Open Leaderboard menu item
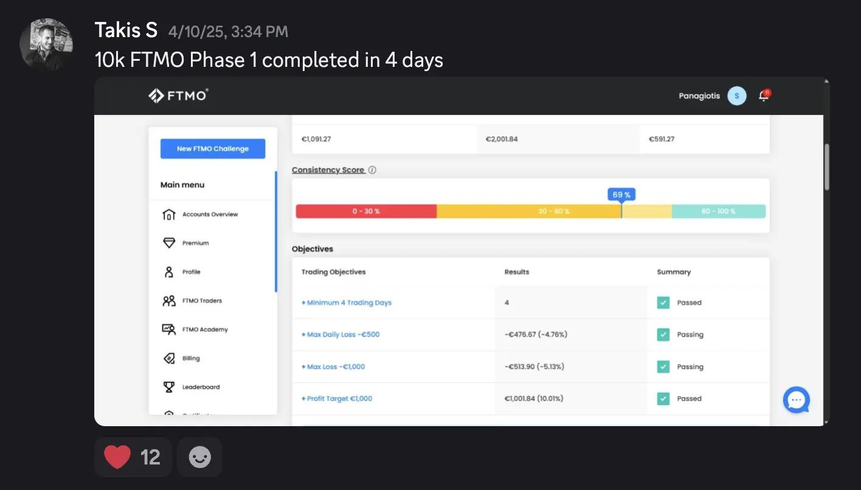The width and height of the screenshot is (861, 490). [x=201, y=387]
